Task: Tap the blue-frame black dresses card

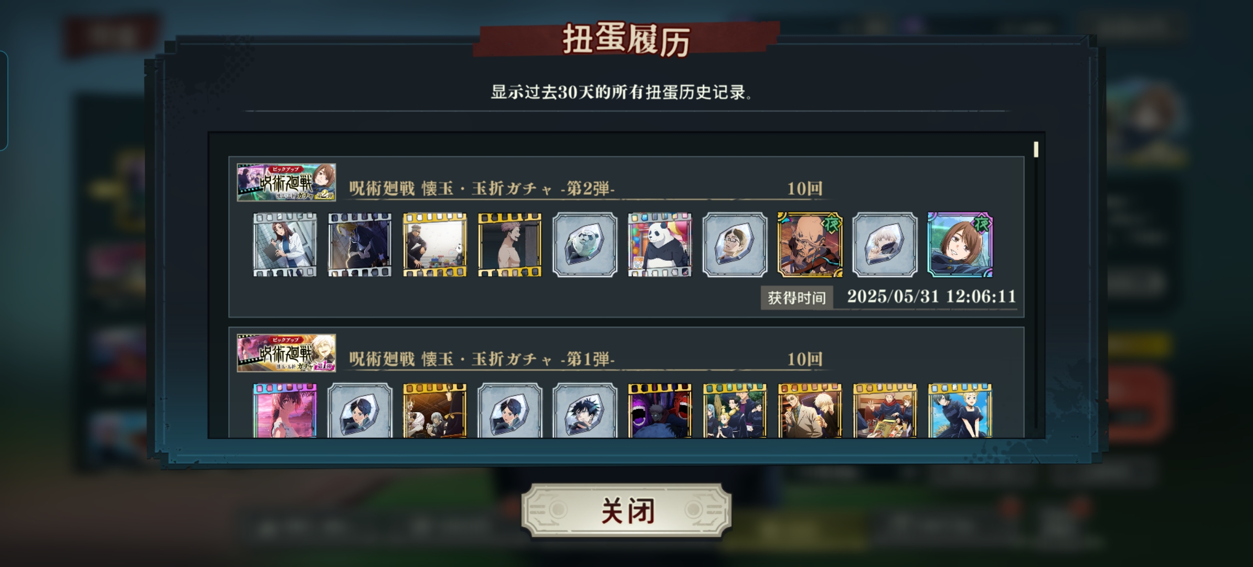Action: pos(960,411)
